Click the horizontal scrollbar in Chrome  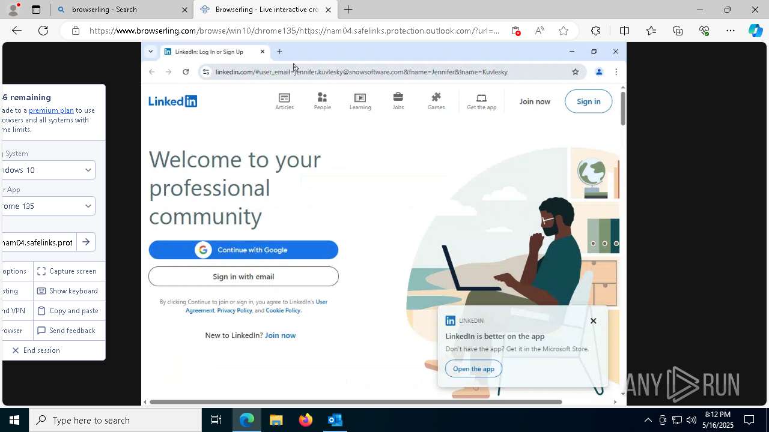[x=356, y=402]
